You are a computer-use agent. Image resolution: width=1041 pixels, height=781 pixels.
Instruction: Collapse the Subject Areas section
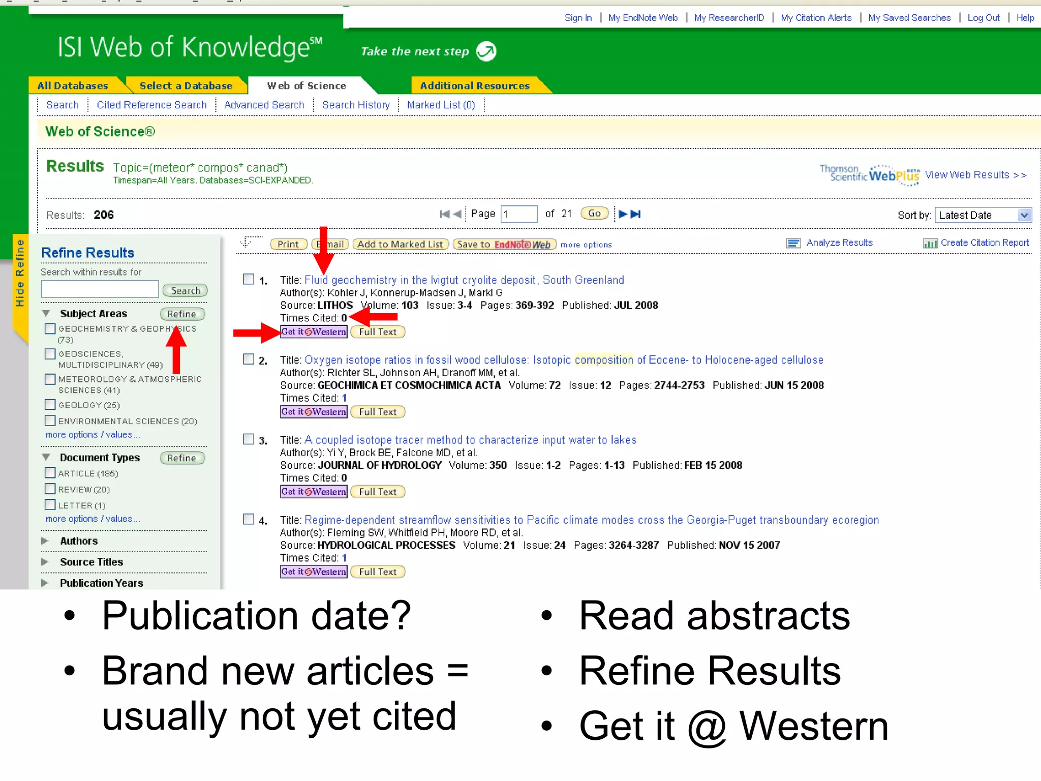click(46, 313)
